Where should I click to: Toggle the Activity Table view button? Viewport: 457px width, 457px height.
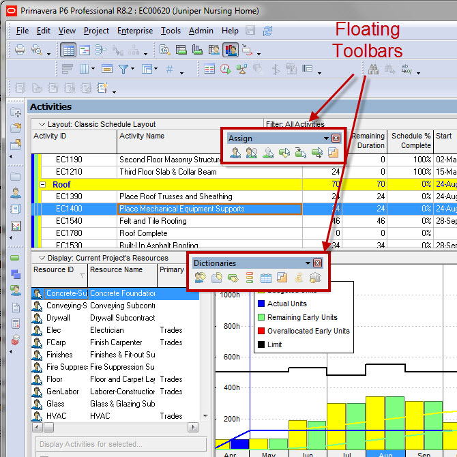pos(68,50)
